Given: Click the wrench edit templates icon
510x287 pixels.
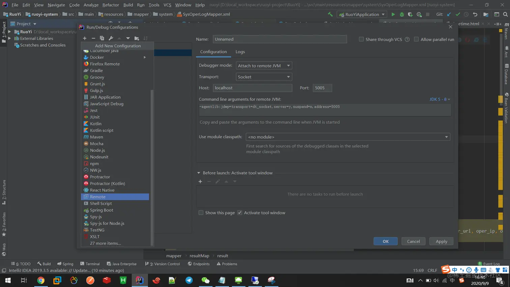Looking at the screenshot, I should pyautogui.click(x=111, y=38).
